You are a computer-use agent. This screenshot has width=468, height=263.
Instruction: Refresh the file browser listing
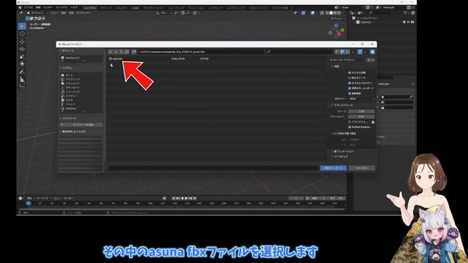point(127,52)
